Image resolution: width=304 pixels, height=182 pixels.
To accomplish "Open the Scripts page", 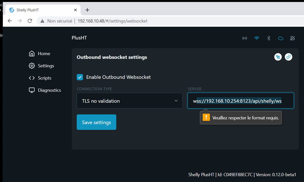I will coord(44,78).
